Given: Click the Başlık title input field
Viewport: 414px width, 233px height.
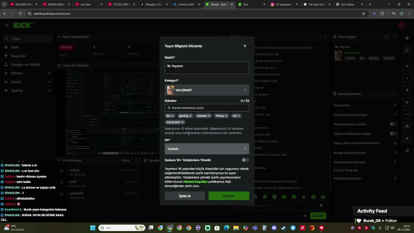Looking at the screenshot, I should [207, 68].
